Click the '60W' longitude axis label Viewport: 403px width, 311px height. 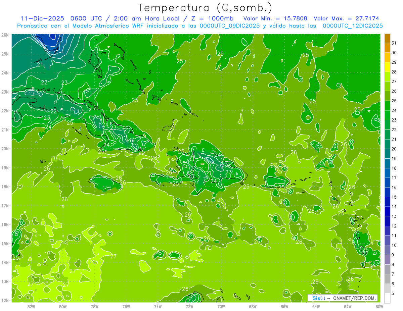[x=379, y=306]
